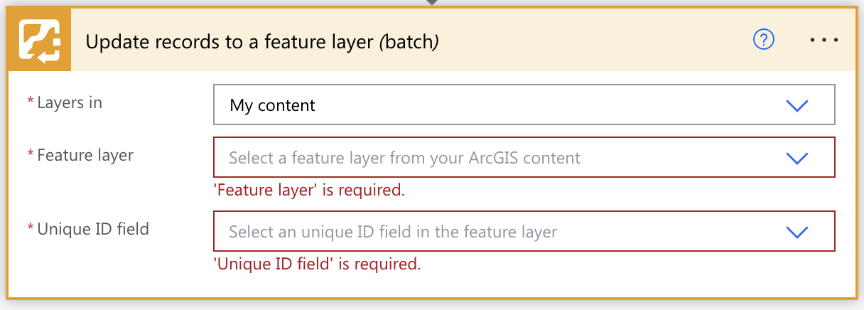This screenshot has width=864, height=310.
Task: Click the Feature layer placeholder text
Action: (404, 158)
